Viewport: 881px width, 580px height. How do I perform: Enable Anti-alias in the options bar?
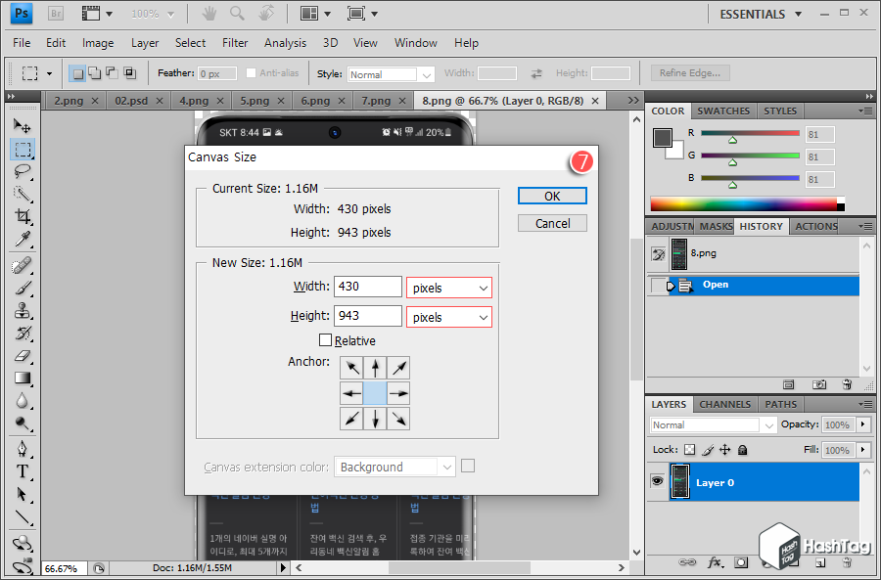253,72
